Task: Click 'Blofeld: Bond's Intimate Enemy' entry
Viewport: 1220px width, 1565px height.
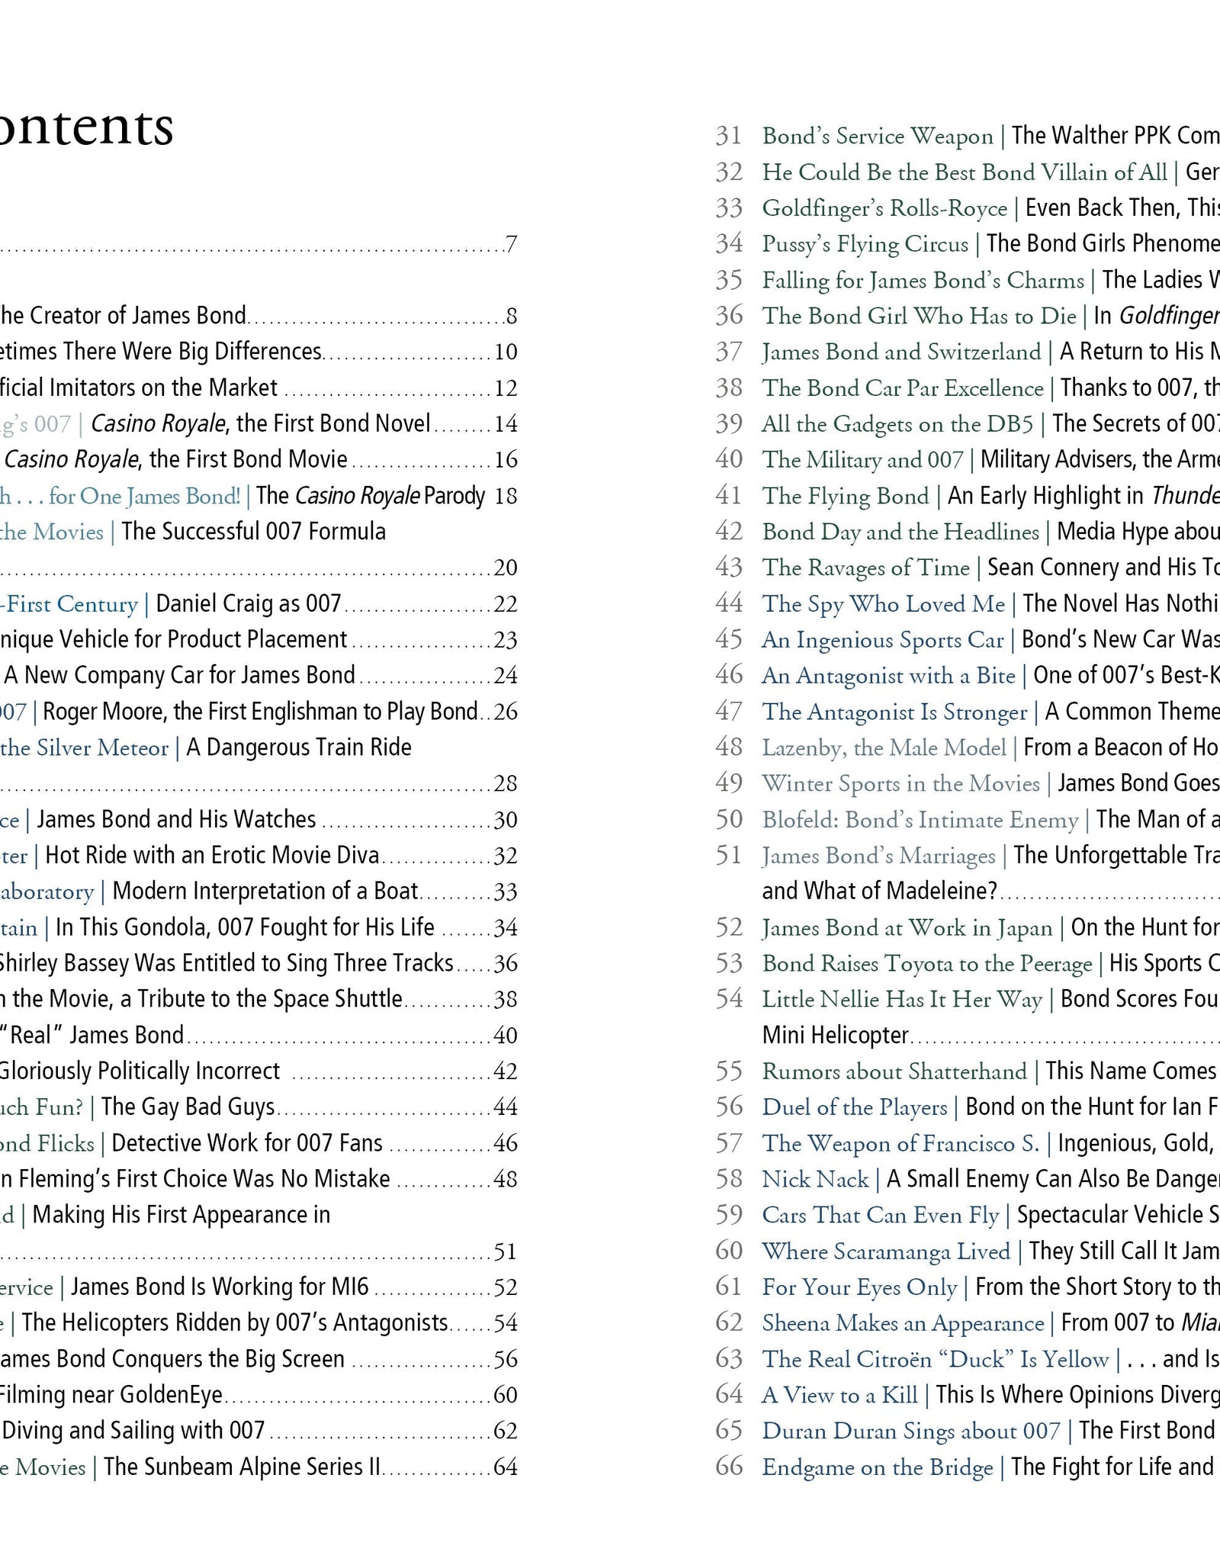Action: point(920,820)
